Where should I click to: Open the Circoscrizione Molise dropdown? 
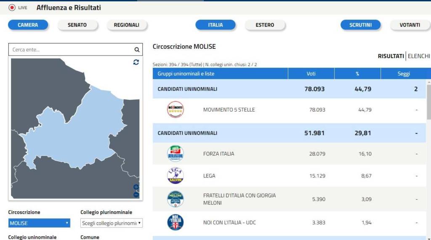click(x=39, y=223)
